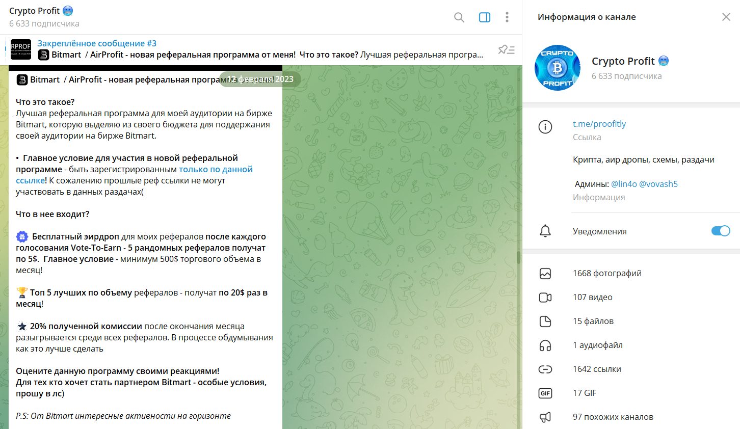
Task: Open the 17 GIF section
Action: pos(631,393)
